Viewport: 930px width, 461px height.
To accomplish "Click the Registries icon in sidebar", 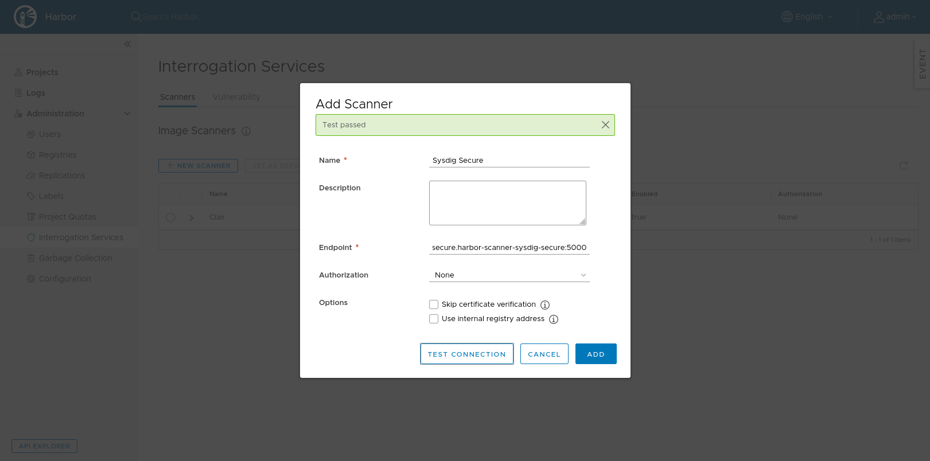I will (31, 155).
